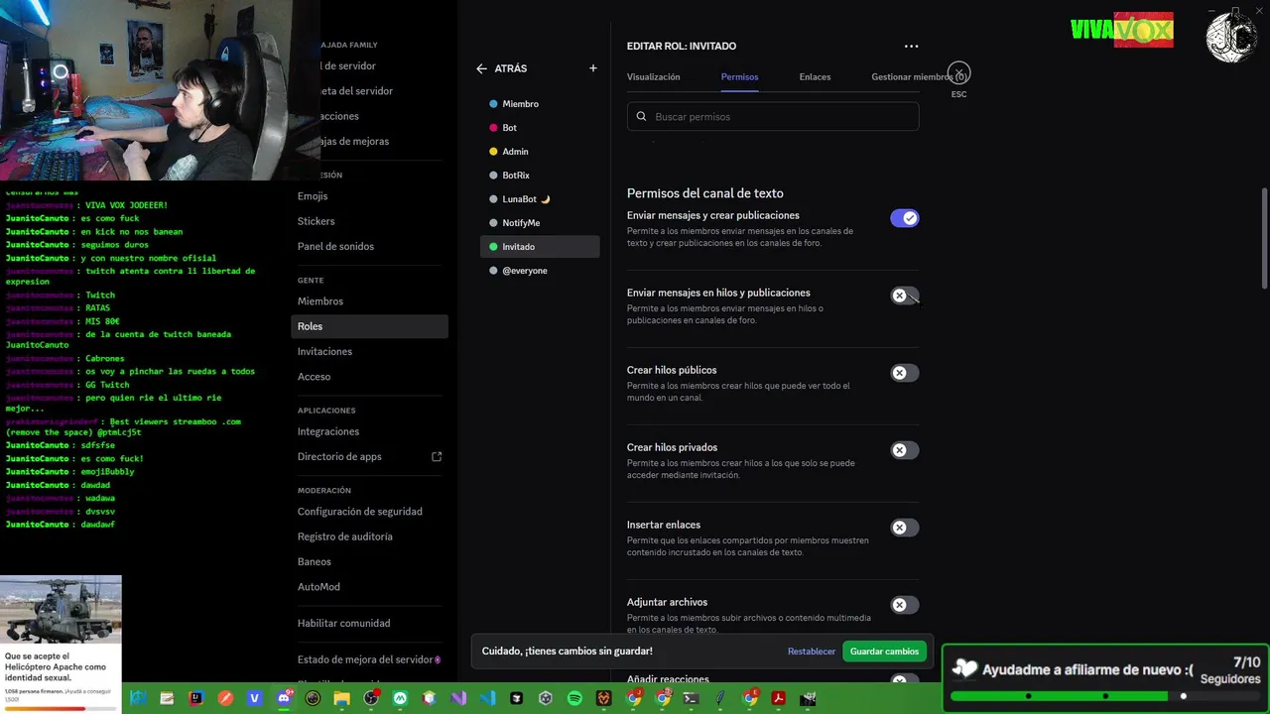Open Roles in settings sidebar
Viewport: 1270px width, 714px height.
[369, 326]
